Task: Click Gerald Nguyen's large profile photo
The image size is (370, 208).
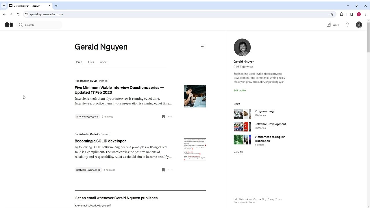Action: tap(242, 47)
